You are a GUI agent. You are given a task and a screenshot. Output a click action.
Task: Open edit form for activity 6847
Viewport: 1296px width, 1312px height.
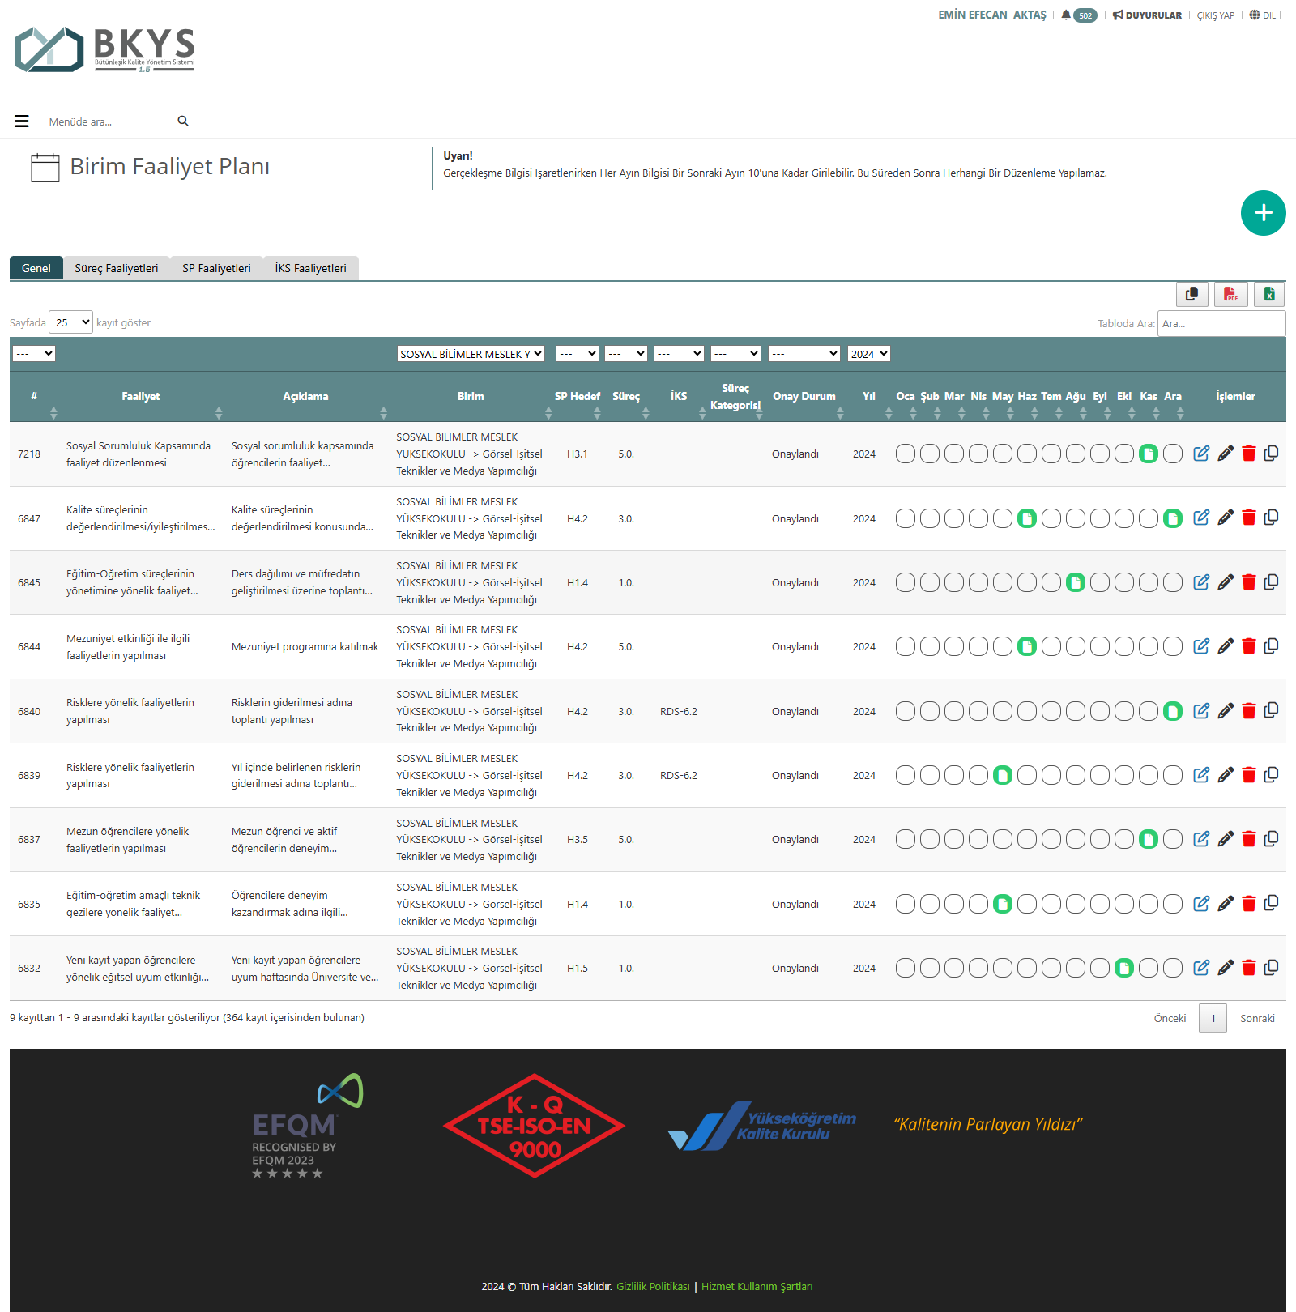click(1201, 518)
